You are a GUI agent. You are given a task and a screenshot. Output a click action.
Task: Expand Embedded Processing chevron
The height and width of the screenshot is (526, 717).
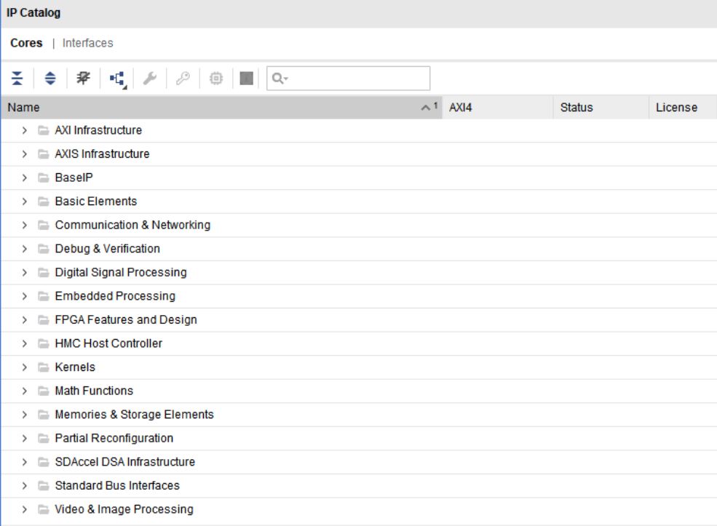coord(24,296)
